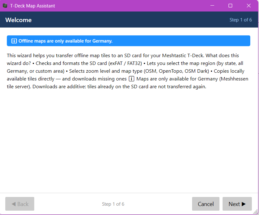259x215 pixels.
Task: Click the 'T-Deck Map Assistant' window title
Action: click(33, 6)
